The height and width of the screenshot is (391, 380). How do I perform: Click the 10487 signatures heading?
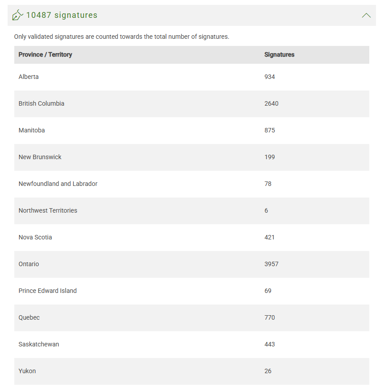62,15
